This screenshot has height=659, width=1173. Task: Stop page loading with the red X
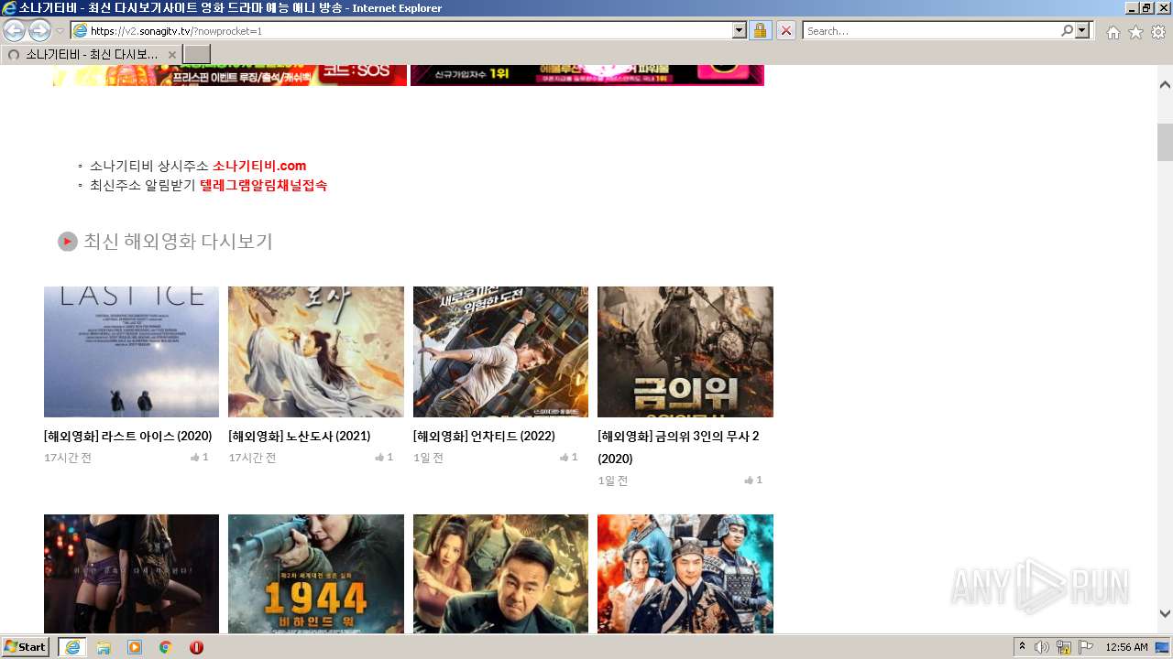[786, 31]
